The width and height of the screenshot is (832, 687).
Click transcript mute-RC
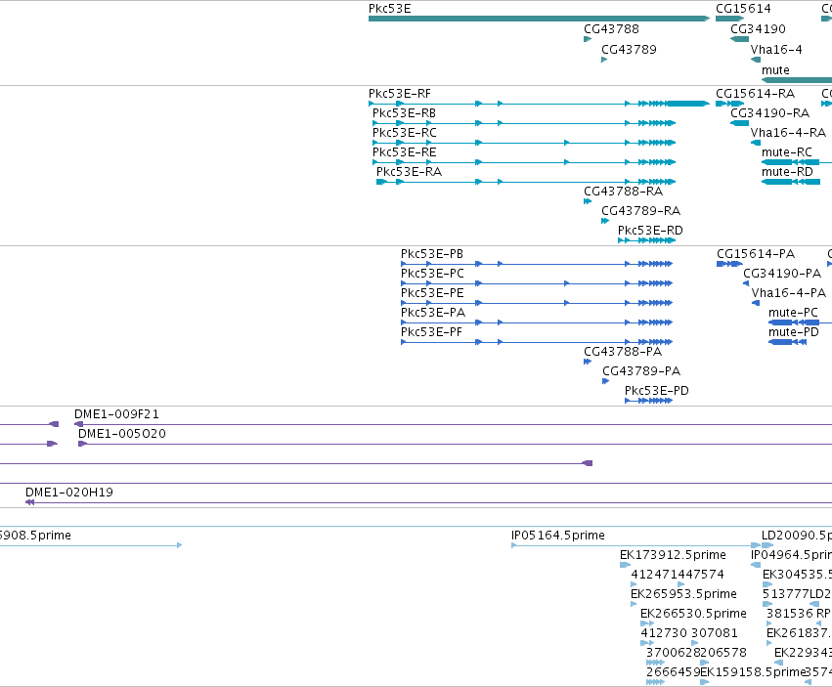tap(787, 152)
